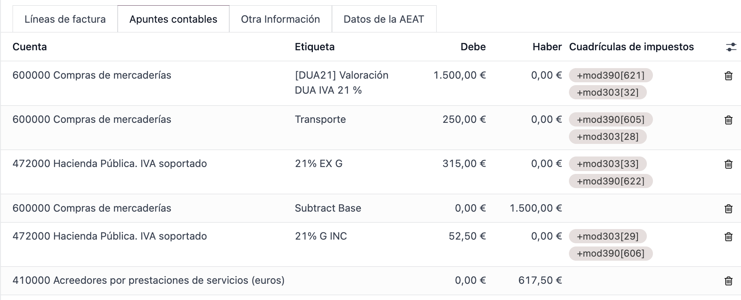The width and height of the screenshot is (741, 300).
Task: Edit the 617,50 € Haber amount
Action: (540, 280)
